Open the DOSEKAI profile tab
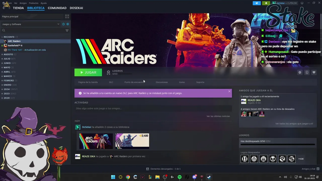The width and height of the screenshot is (322, 181). [76, 8]
